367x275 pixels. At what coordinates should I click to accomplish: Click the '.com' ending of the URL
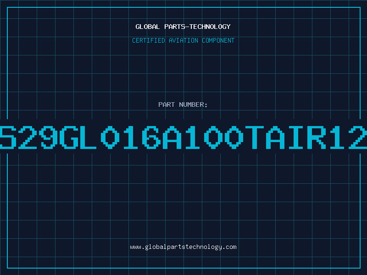click(x=229, y=247)
